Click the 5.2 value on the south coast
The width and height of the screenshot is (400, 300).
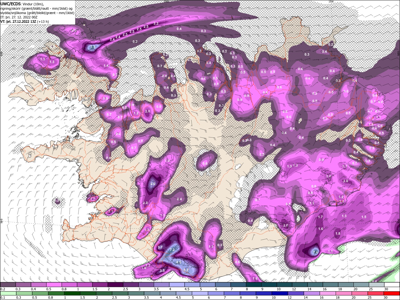(x=186, y=270)
